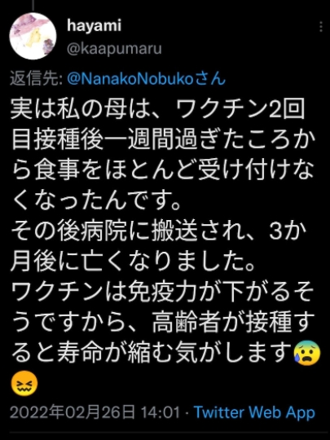Open hayami's round profile avatar
The height and width of the screenshot is (440, 330).
tap(33, 36)
